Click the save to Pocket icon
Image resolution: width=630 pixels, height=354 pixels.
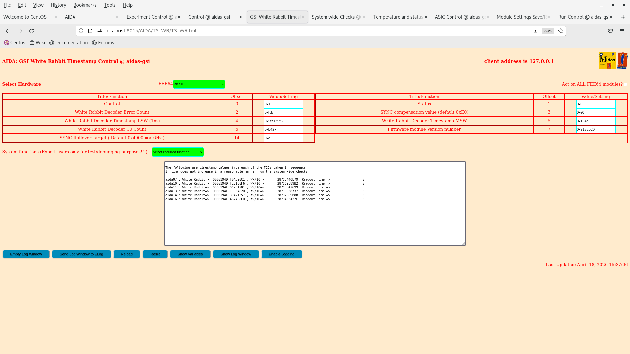click(610, 31)
